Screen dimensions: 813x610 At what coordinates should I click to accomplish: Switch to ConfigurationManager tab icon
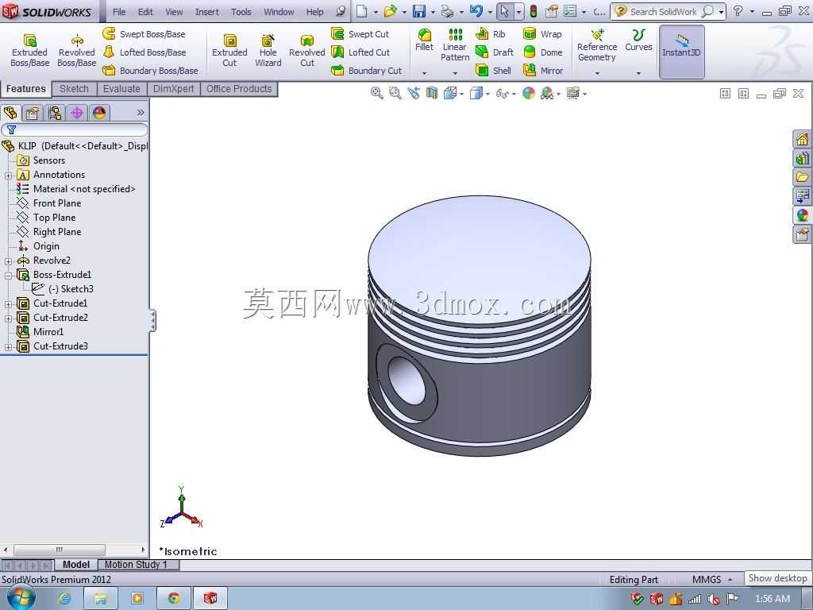[55, 113]
